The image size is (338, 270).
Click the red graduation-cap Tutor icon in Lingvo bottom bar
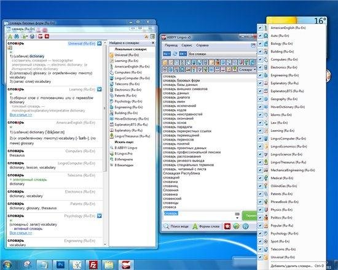227,226
